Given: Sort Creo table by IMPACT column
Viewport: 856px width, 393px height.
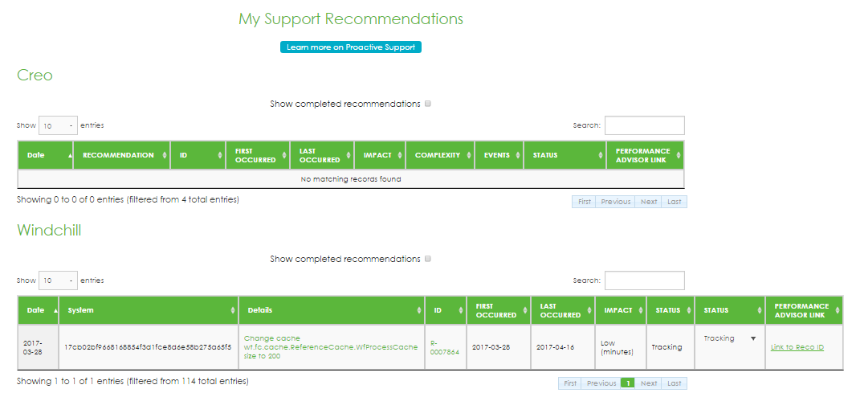Looking at the screenshot, I should [x=380, y=155].
